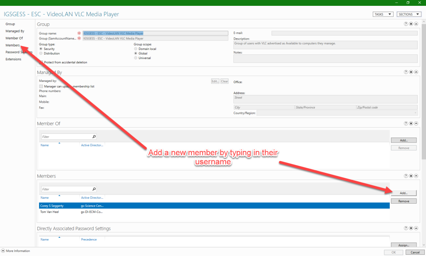Click the Street address field

click(x=325, y=99)
